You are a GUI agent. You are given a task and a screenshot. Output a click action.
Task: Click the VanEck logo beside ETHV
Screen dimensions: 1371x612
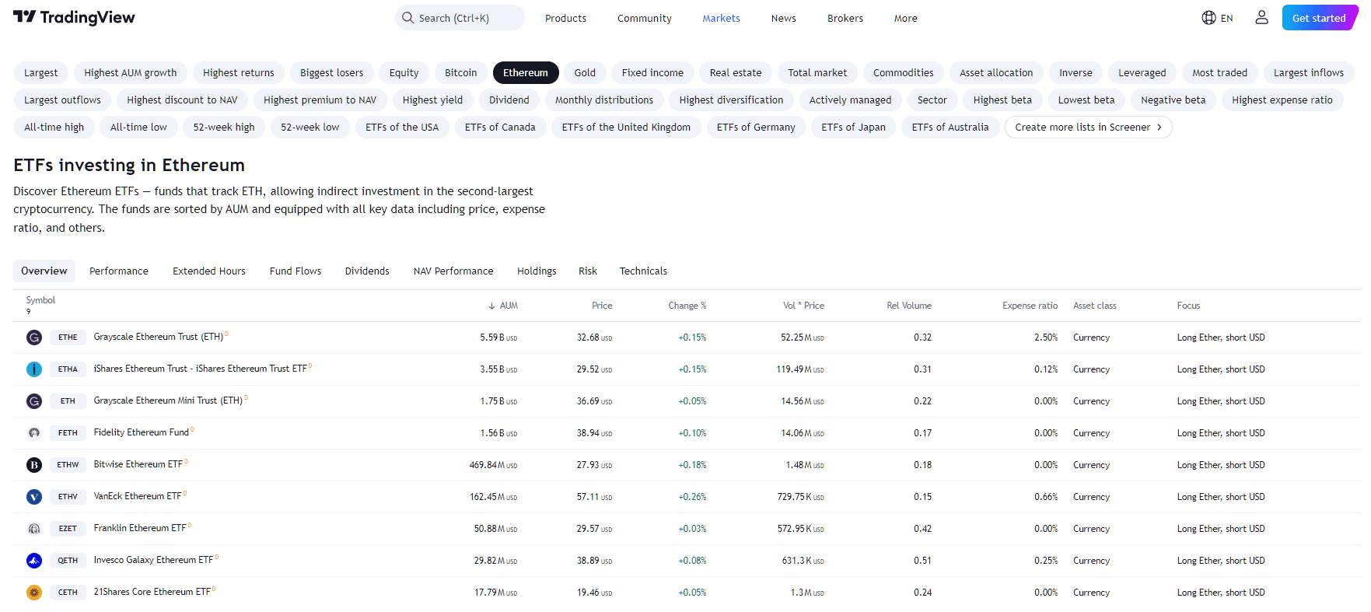[34, 497]
